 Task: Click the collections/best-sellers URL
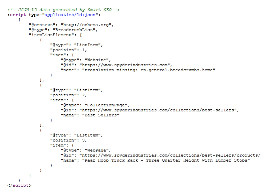point(158,110)
